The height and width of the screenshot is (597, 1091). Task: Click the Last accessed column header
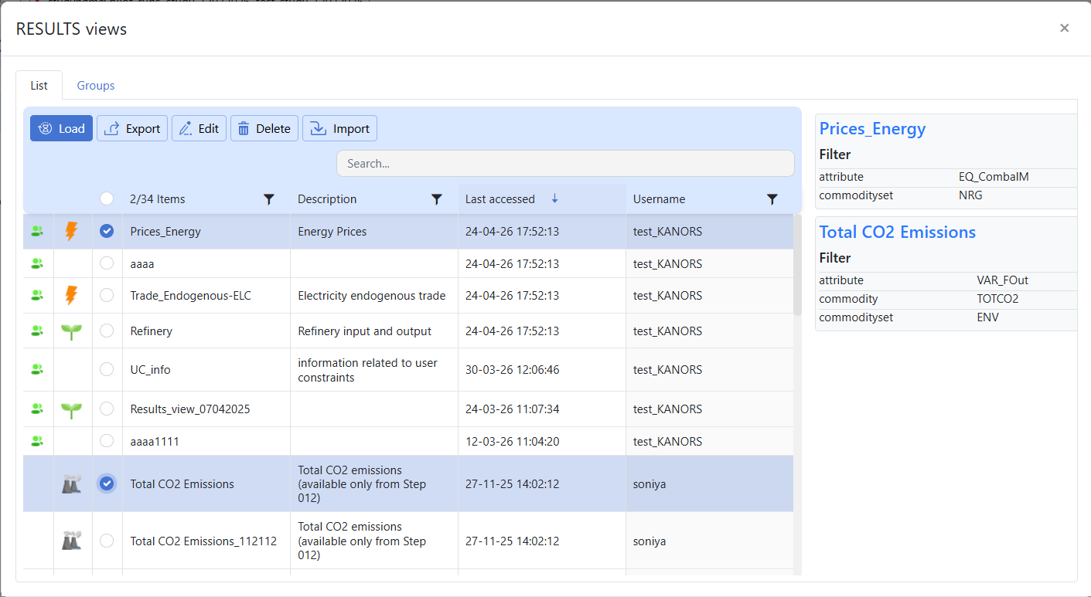[542, 199]
